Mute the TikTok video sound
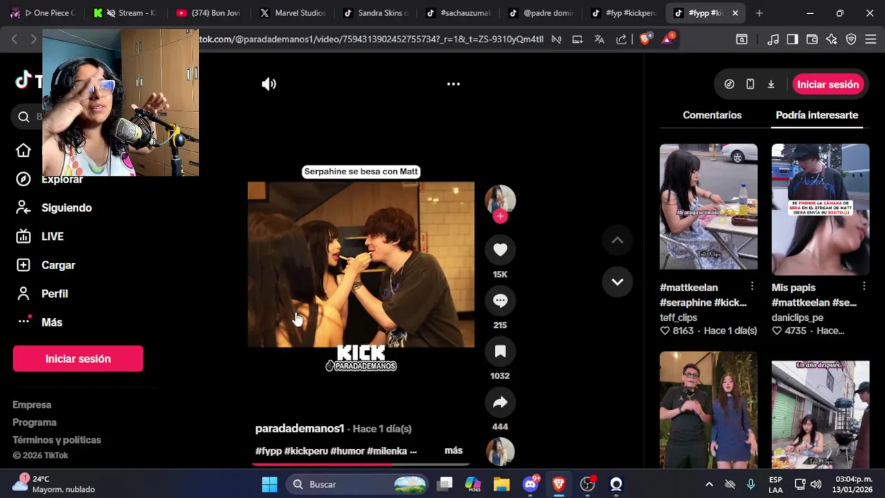Viewport: 885px width, 498px height. click(269, 84)
